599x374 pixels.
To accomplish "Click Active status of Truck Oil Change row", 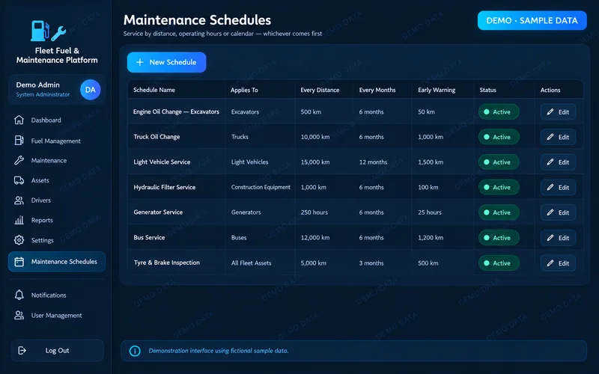I will pyautogui.click(x=499, y=137).
